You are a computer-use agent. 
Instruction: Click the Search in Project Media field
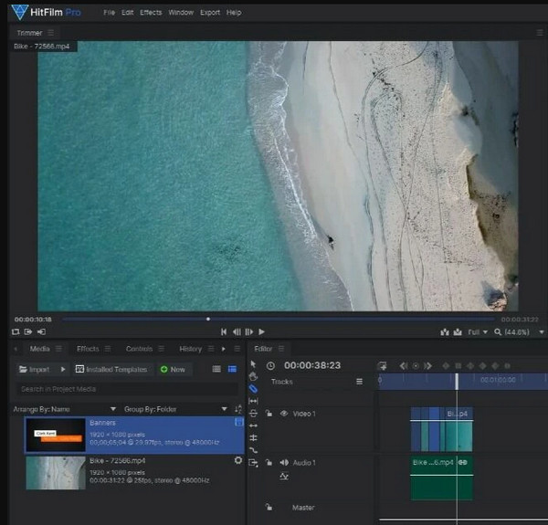tap(128, 389)
